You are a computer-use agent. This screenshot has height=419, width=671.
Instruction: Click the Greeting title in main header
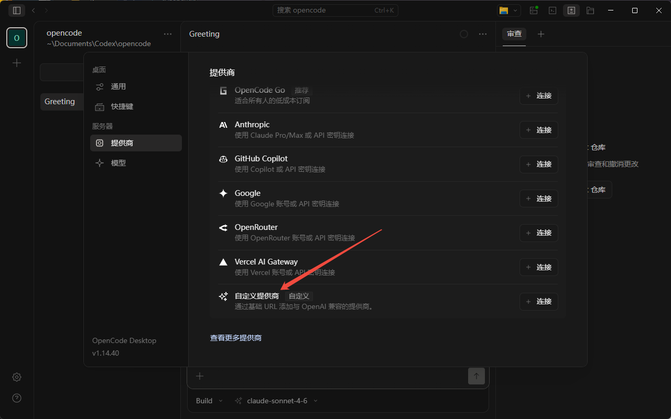coord(204,34)
